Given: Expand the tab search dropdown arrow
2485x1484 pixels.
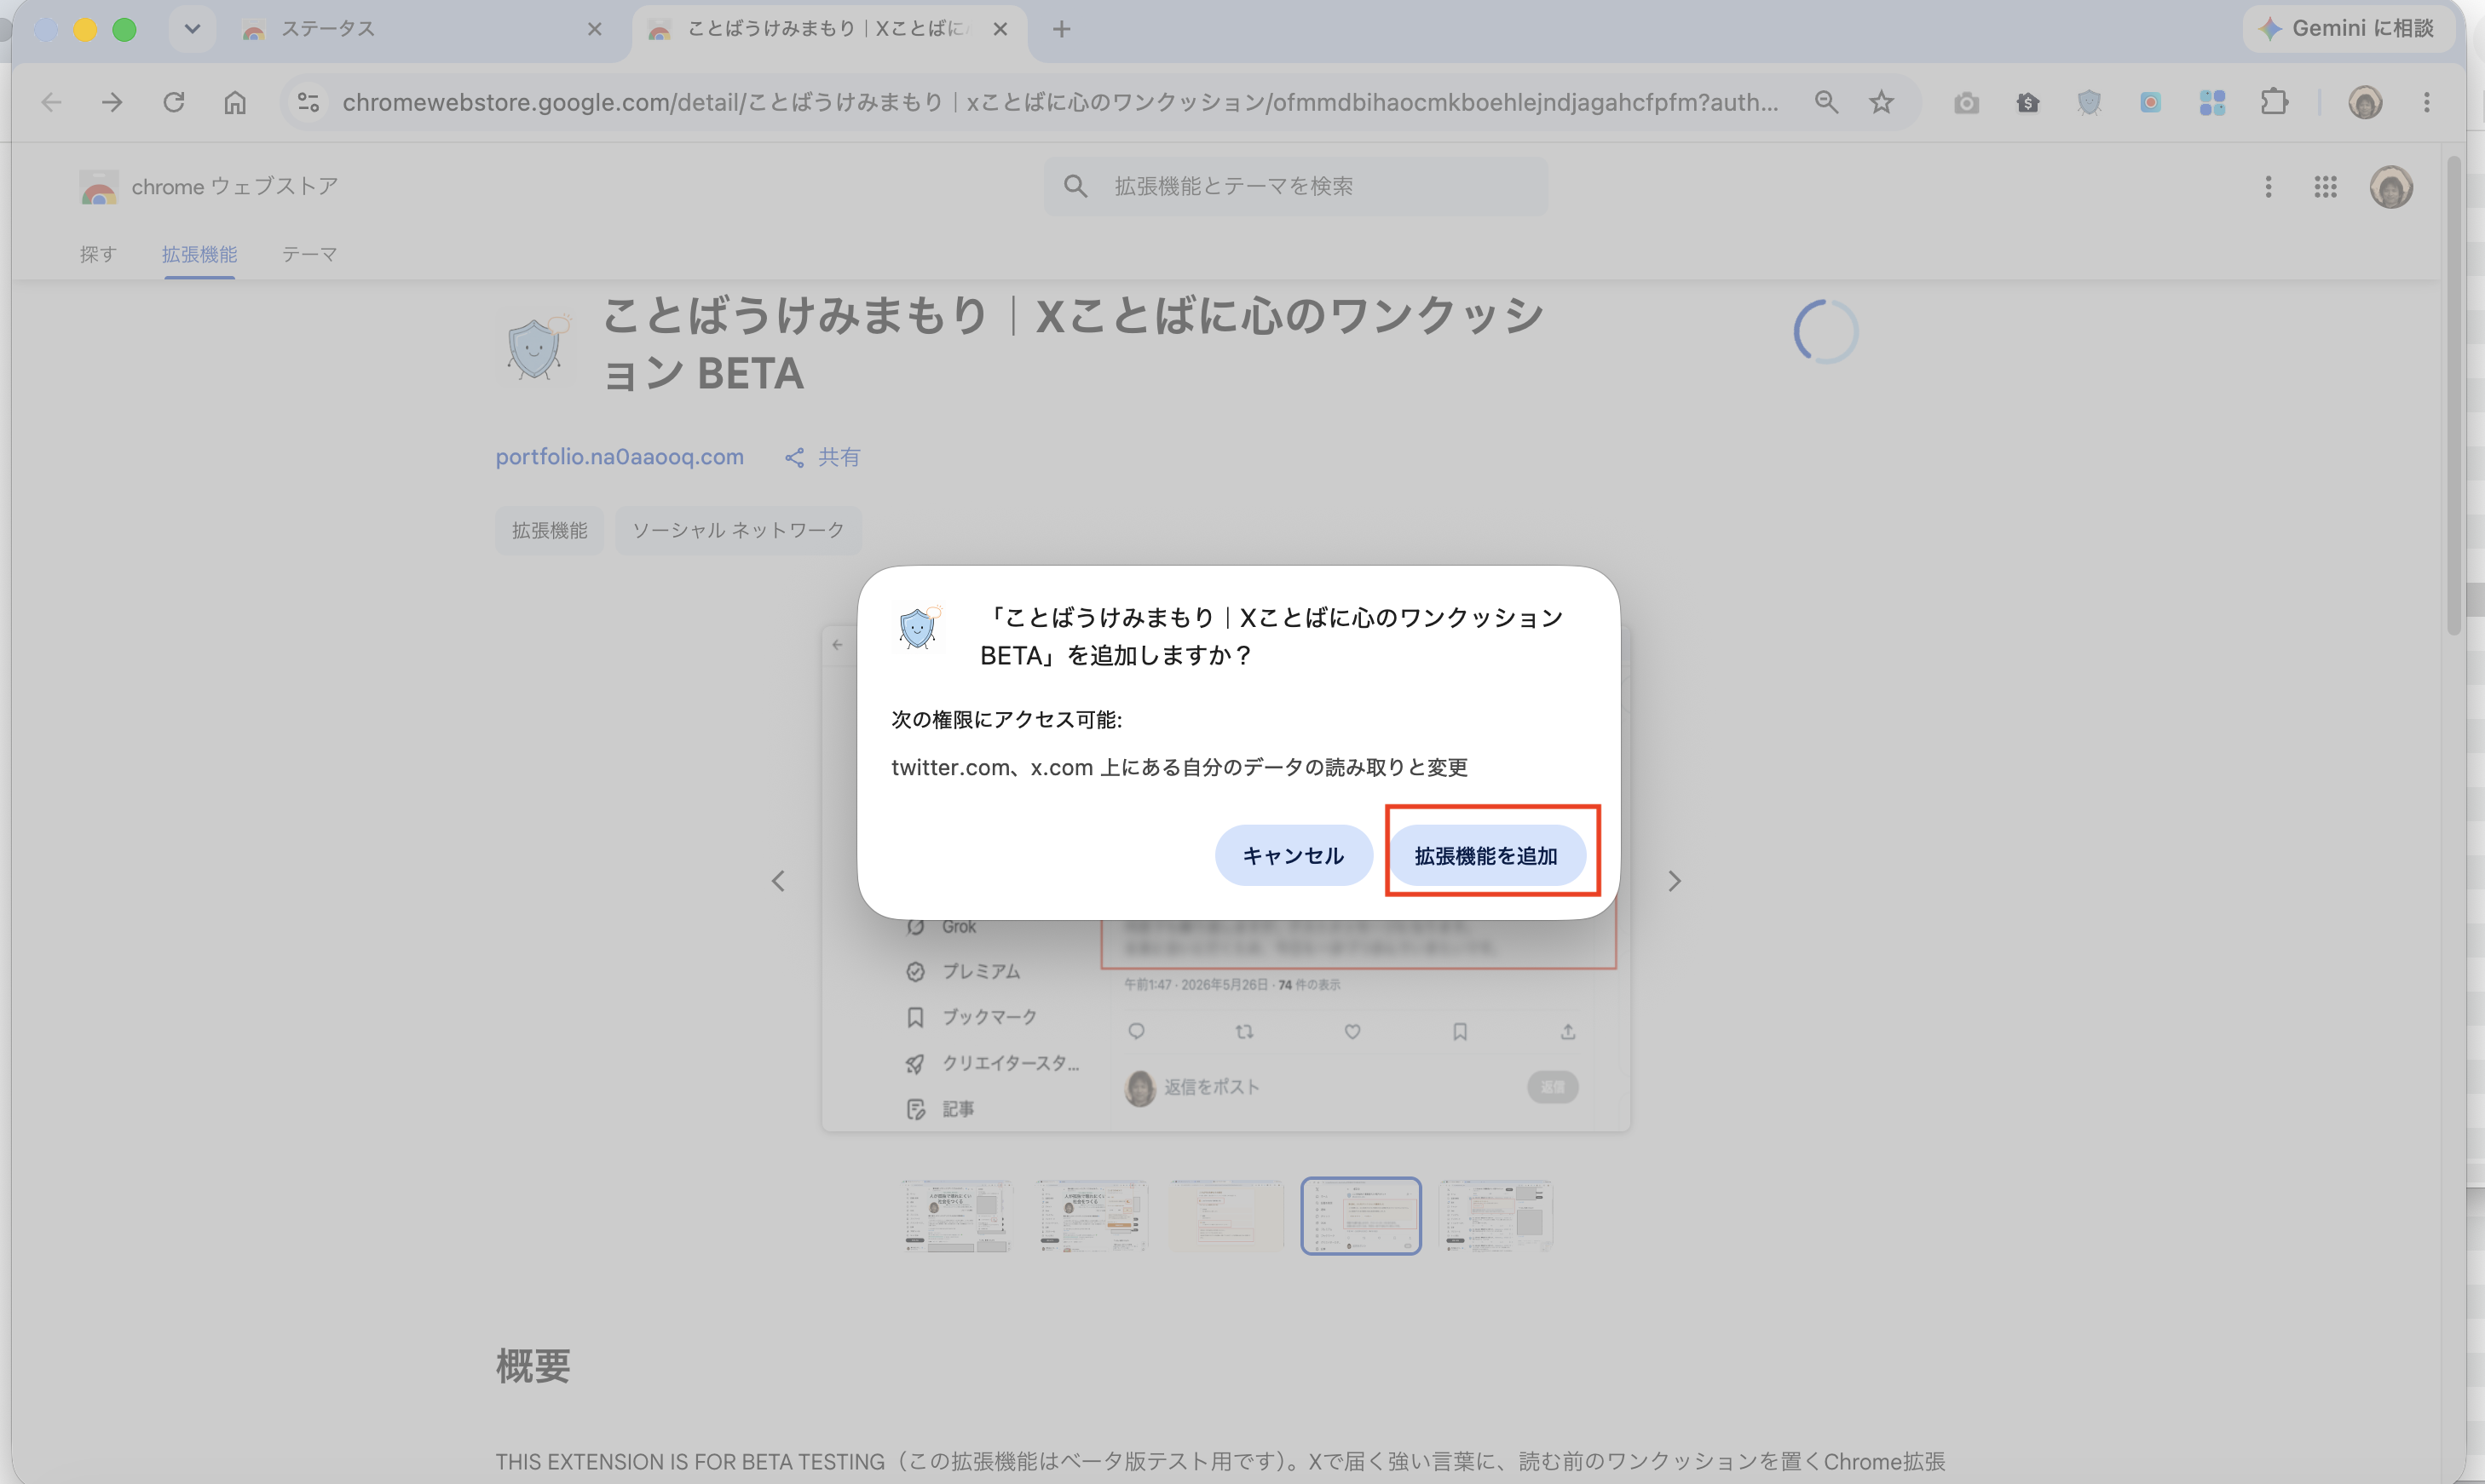Looking at the screenshot, I should coord(192,29).
